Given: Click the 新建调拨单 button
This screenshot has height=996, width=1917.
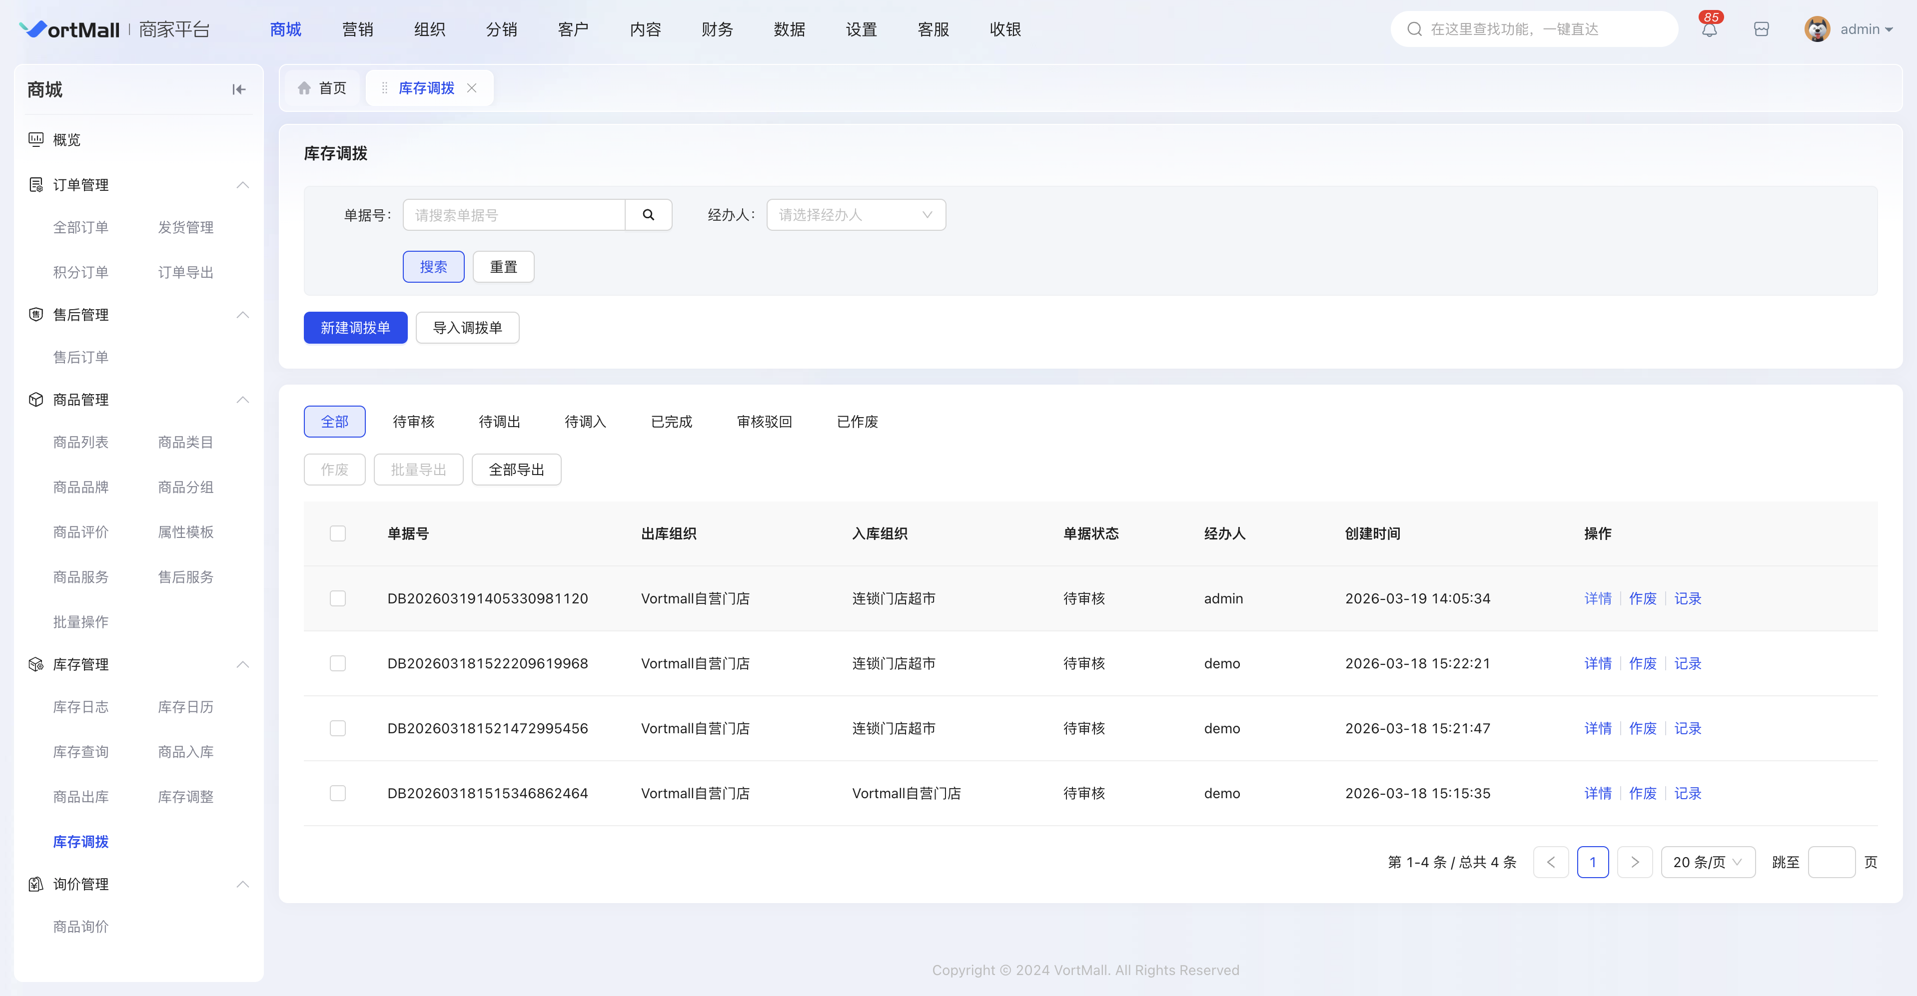Looking at the screenshot, I should point(355,328).
